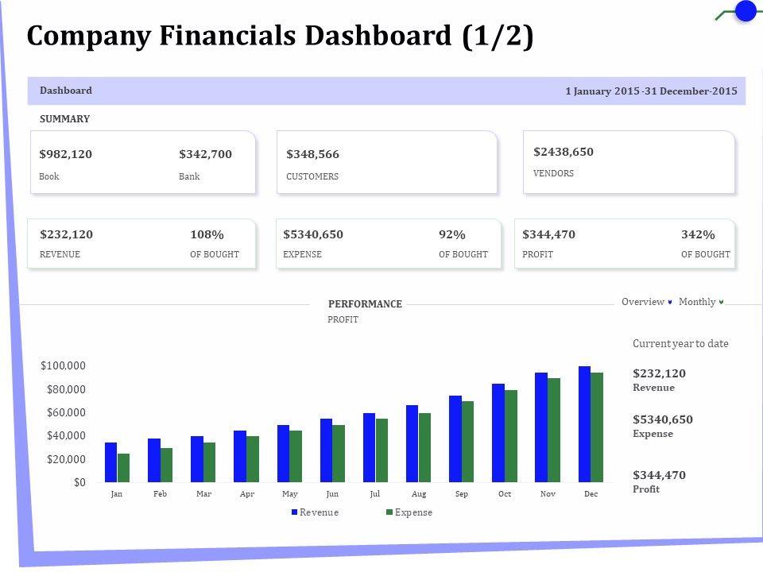Click the green Dec expense bar
The height and width of the screenshot is (572, 763).
pos(597,427)
